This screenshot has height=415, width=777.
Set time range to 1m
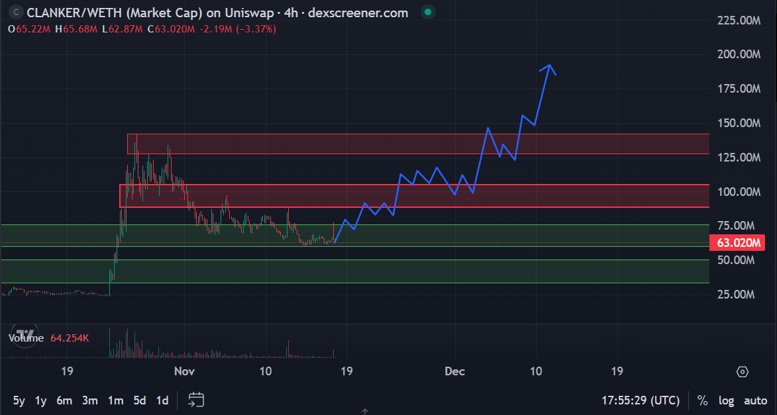click(115, 400)
